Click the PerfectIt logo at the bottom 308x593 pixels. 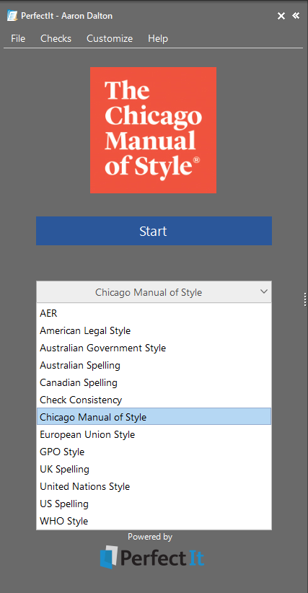(152, 557)
